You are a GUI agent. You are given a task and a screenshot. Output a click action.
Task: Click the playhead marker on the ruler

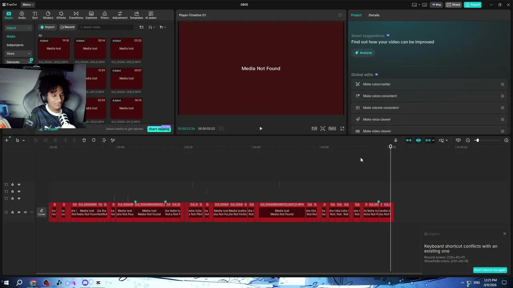pyautogui.click(x=391, y=146)
